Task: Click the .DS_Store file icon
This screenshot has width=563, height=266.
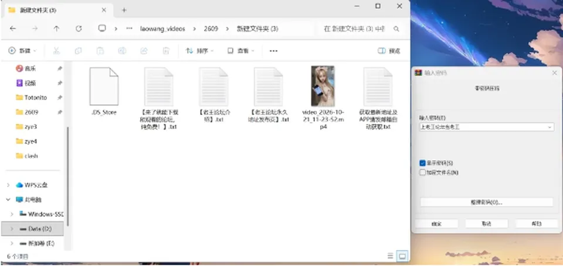Action: point(104,87)
